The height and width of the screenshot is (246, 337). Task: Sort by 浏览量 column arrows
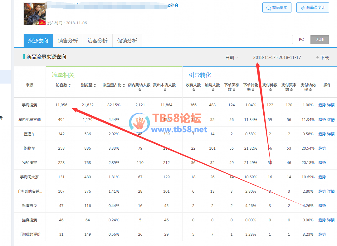[95, 85]
